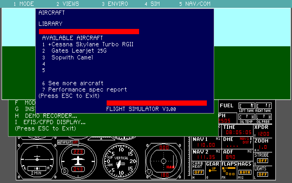Viewport: 292px width, 183px height.
Task: Select Cessna Skylane Turbo RGII aircraft
Action: click(88, 44)
